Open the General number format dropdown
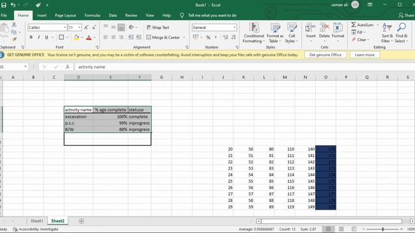This screenshot has width=415, height=233. pos(235,27)
